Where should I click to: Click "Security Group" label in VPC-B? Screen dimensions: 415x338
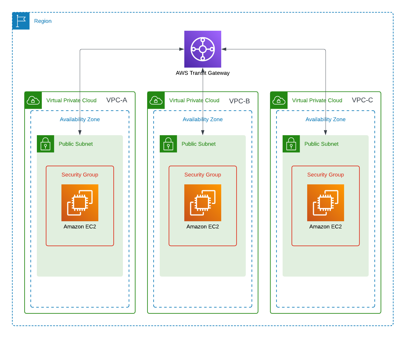(203, 175)
